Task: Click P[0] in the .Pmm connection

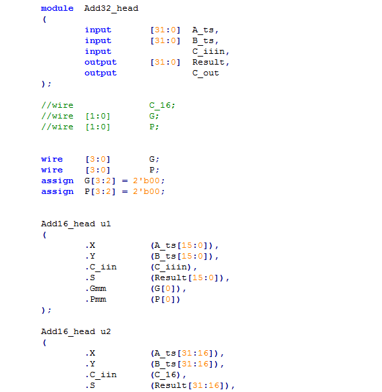Action: (165, 299)
